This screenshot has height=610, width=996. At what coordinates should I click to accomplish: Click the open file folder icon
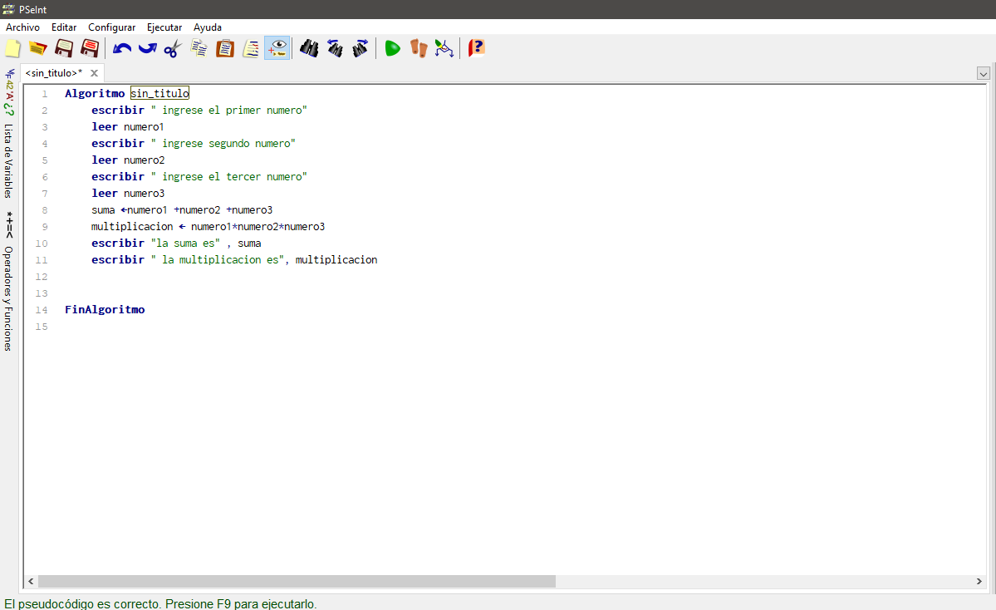coord(37,48)
